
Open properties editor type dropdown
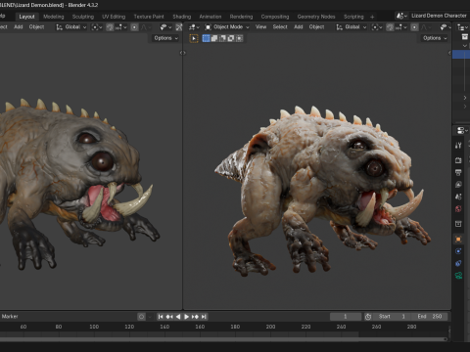[462, 130]
